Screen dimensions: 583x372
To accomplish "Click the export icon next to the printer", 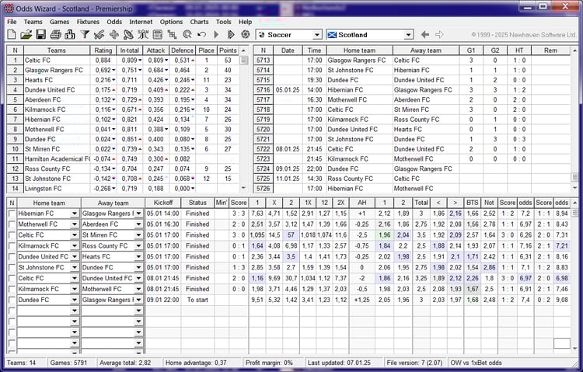I will (x=70, y=35).
